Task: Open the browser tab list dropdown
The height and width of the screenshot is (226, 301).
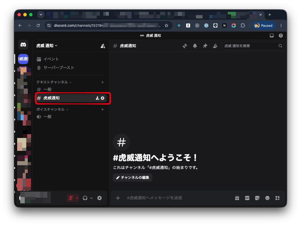Action: (x=41, y=15)
